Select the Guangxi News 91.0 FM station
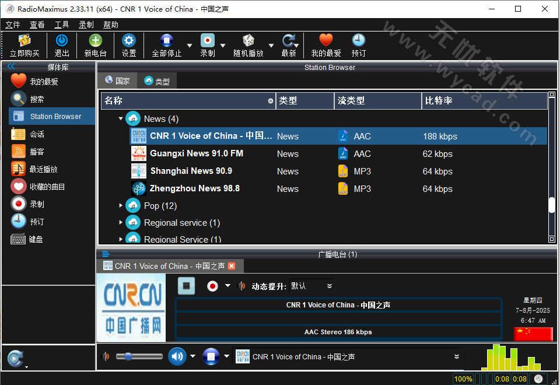The width and height of the screenshot is (560, 385). click(198, 153)
